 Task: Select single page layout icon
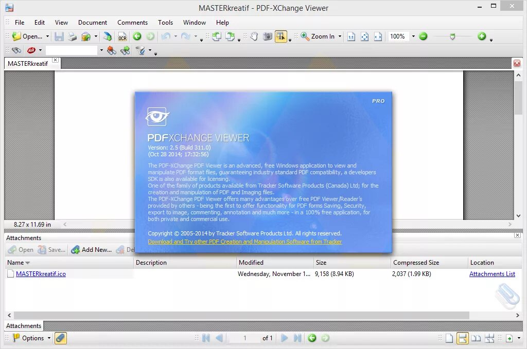point(449,338)
